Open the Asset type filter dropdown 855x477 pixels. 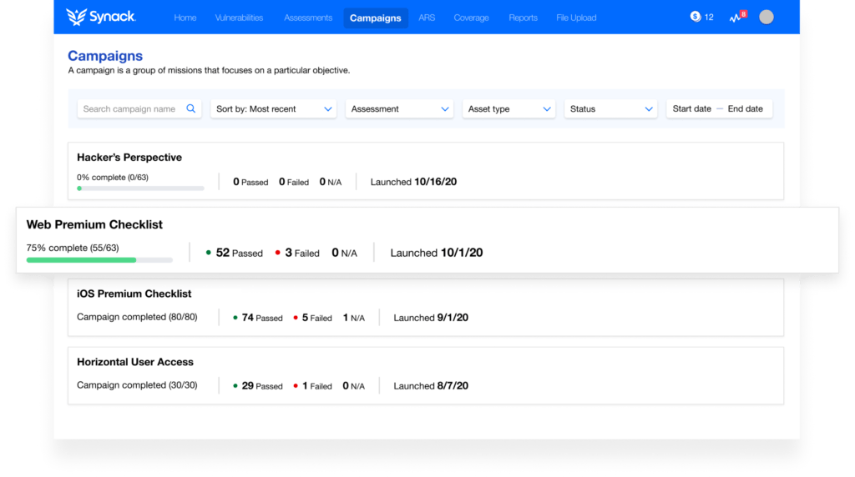point(508,109)
